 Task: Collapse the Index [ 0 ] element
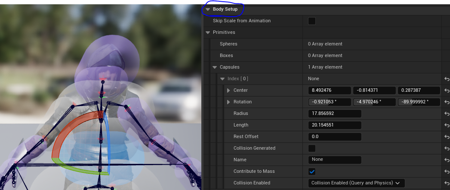click(222, 78)
